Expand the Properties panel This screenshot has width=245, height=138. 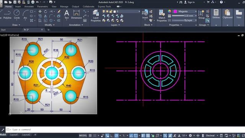coord(175,25)
